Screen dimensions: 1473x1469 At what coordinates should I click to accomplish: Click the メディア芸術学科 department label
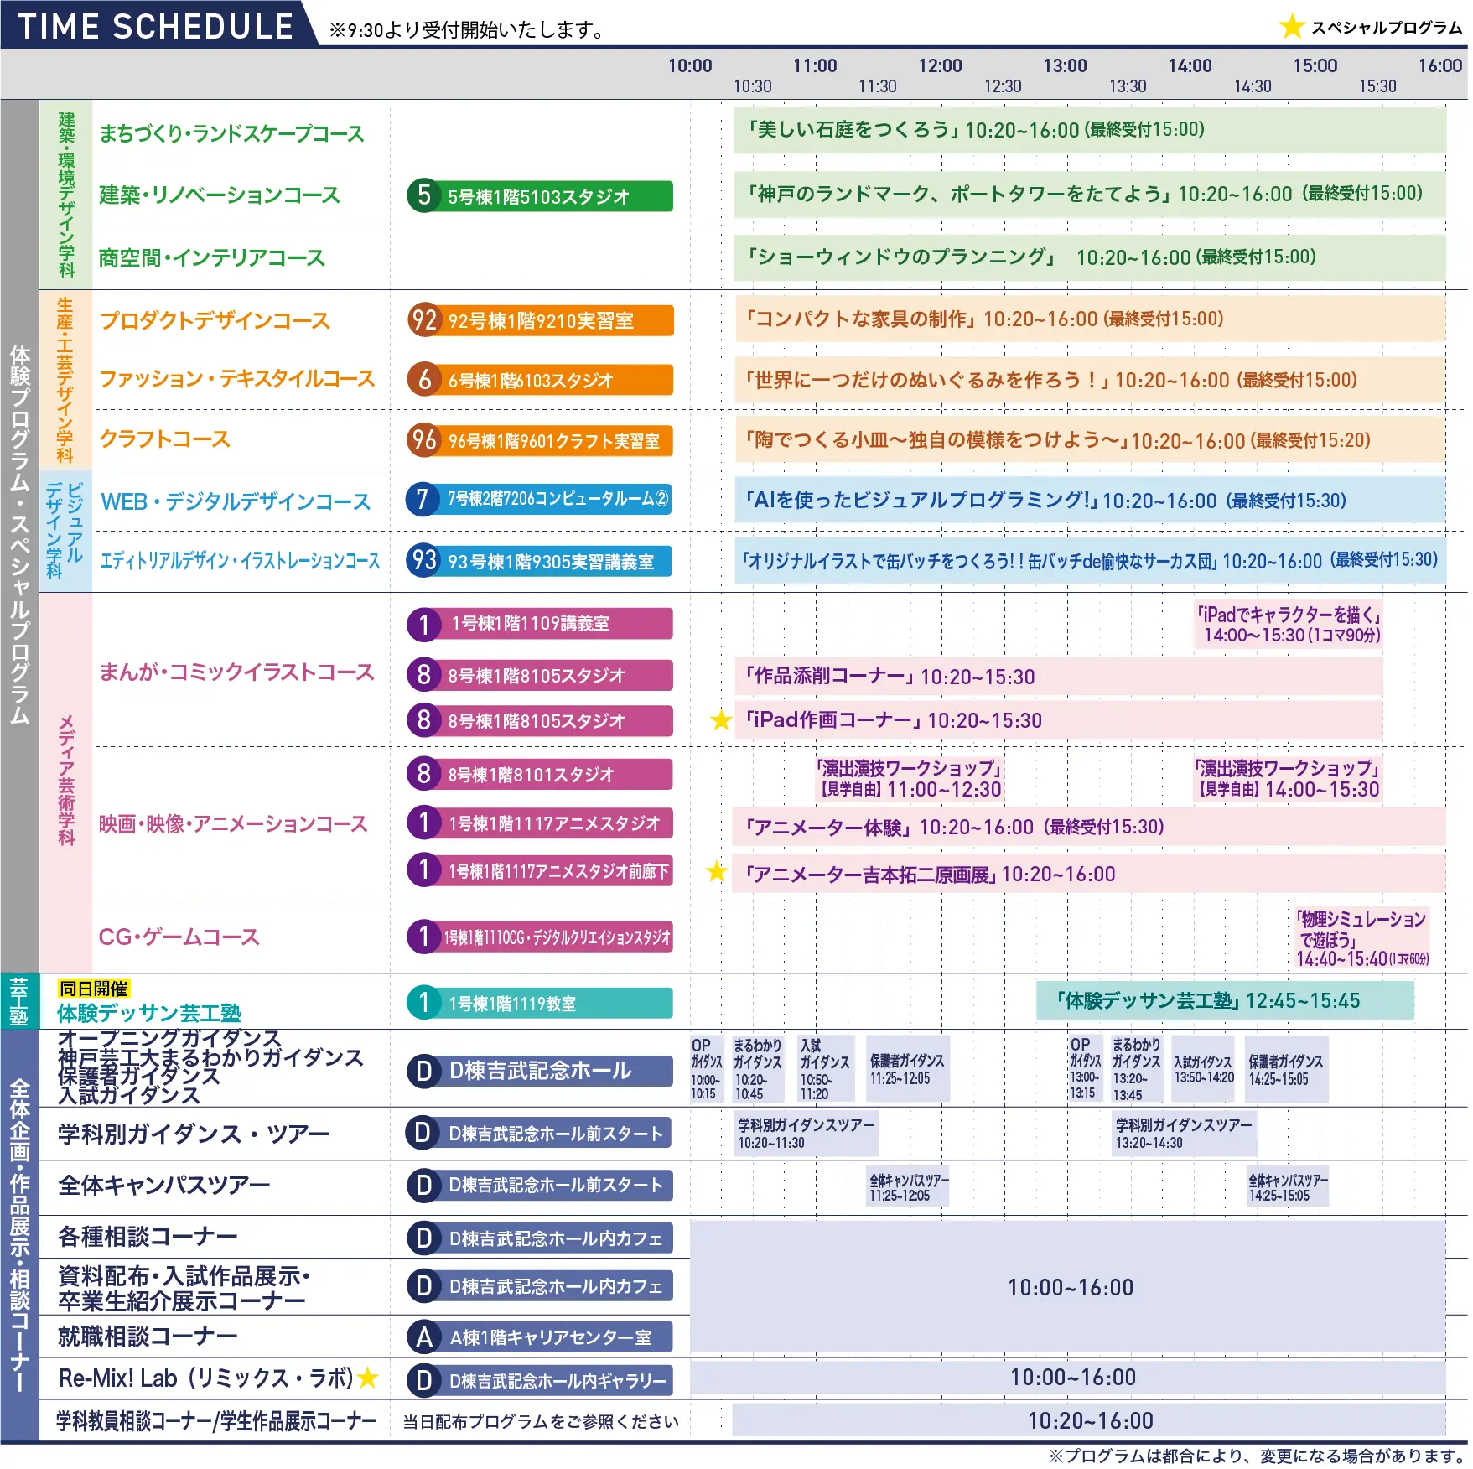[66, 780]
